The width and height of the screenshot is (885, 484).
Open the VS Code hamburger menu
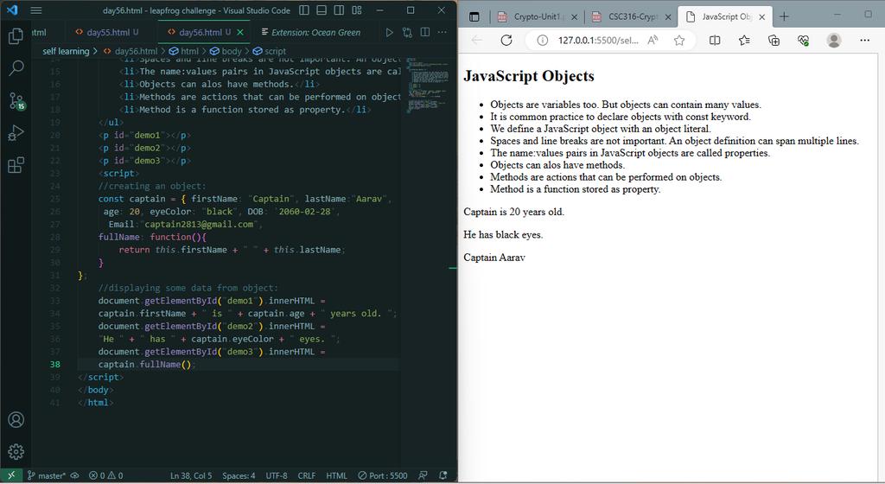(36, 10)
